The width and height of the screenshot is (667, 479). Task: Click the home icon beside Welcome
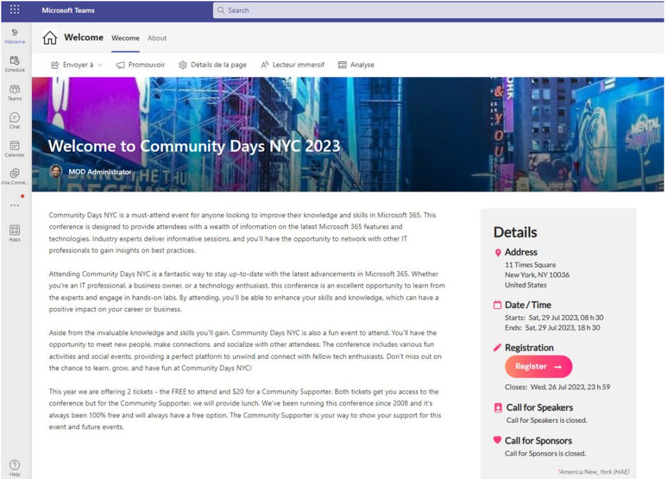50,38
